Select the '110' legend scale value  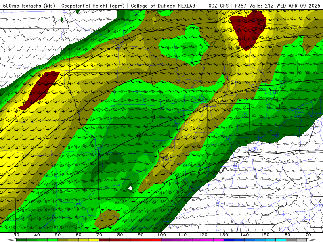[182, 235]
